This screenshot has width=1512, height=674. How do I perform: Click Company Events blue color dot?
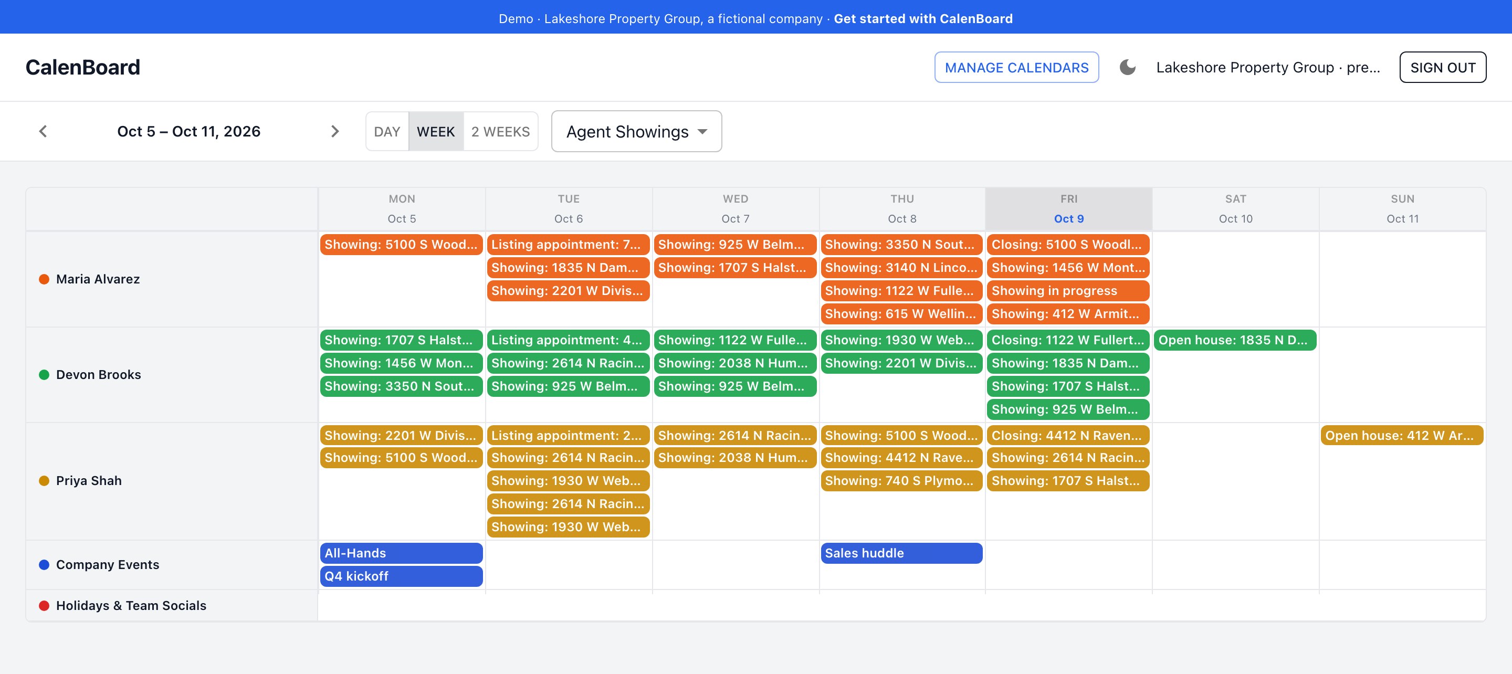pos(44,565)
